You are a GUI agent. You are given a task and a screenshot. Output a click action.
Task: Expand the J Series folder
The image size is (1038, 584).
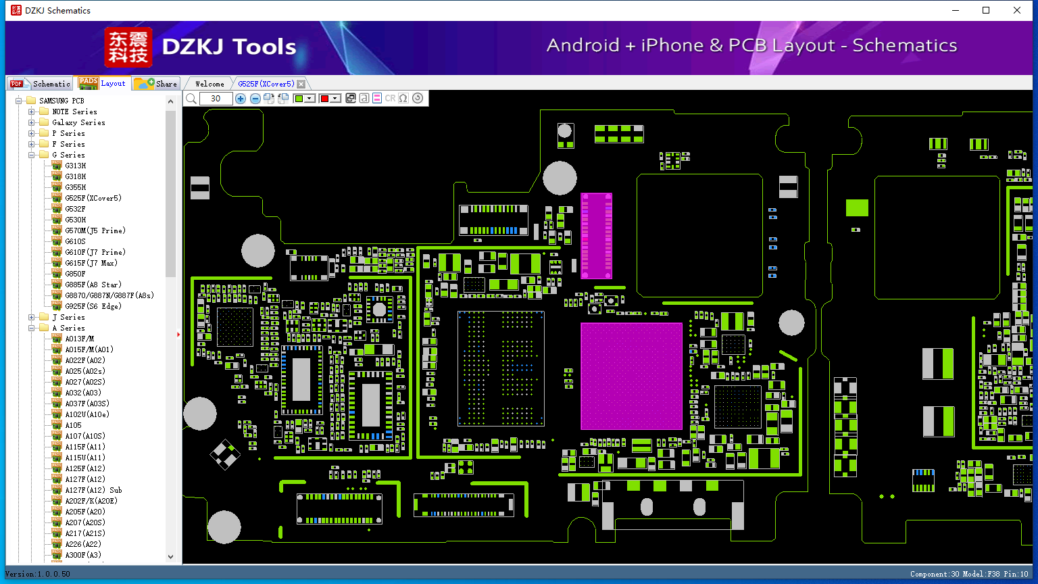(32, 317)
